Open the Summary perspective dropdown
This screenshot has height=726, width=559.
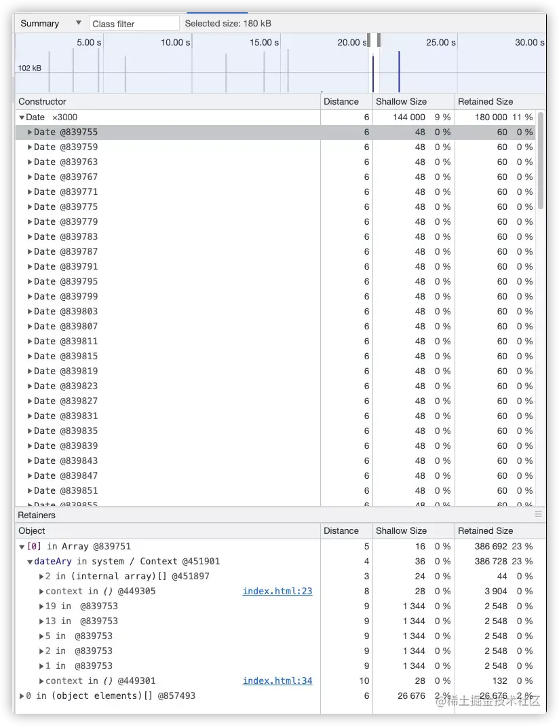coord(50,23)
